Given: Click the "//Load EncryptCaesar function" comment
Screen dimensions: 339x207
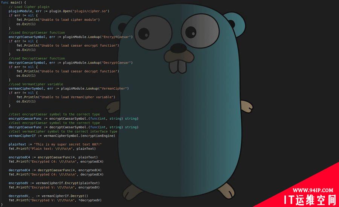Looking at the screenshot, I should click(x=37, y=33).
